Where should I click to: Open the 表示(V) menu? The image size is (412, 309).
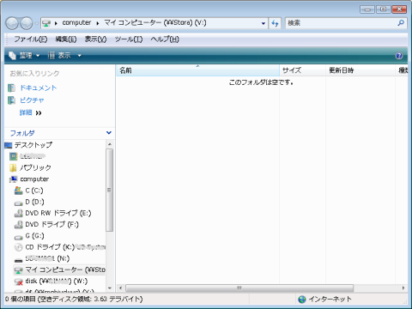point(95,39)
